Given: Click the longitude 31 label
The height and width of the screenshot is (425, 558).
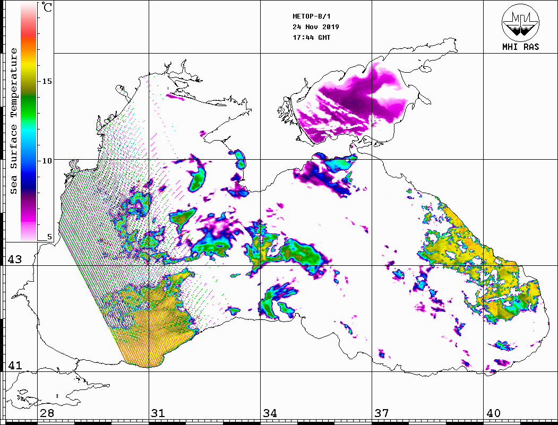Looking at the screenshot, I should click(158, 413).
